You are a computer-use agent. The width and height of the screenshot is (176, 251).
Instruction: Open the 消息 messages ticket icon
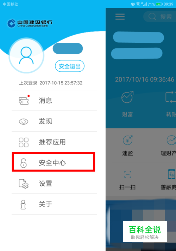(24, 101)
